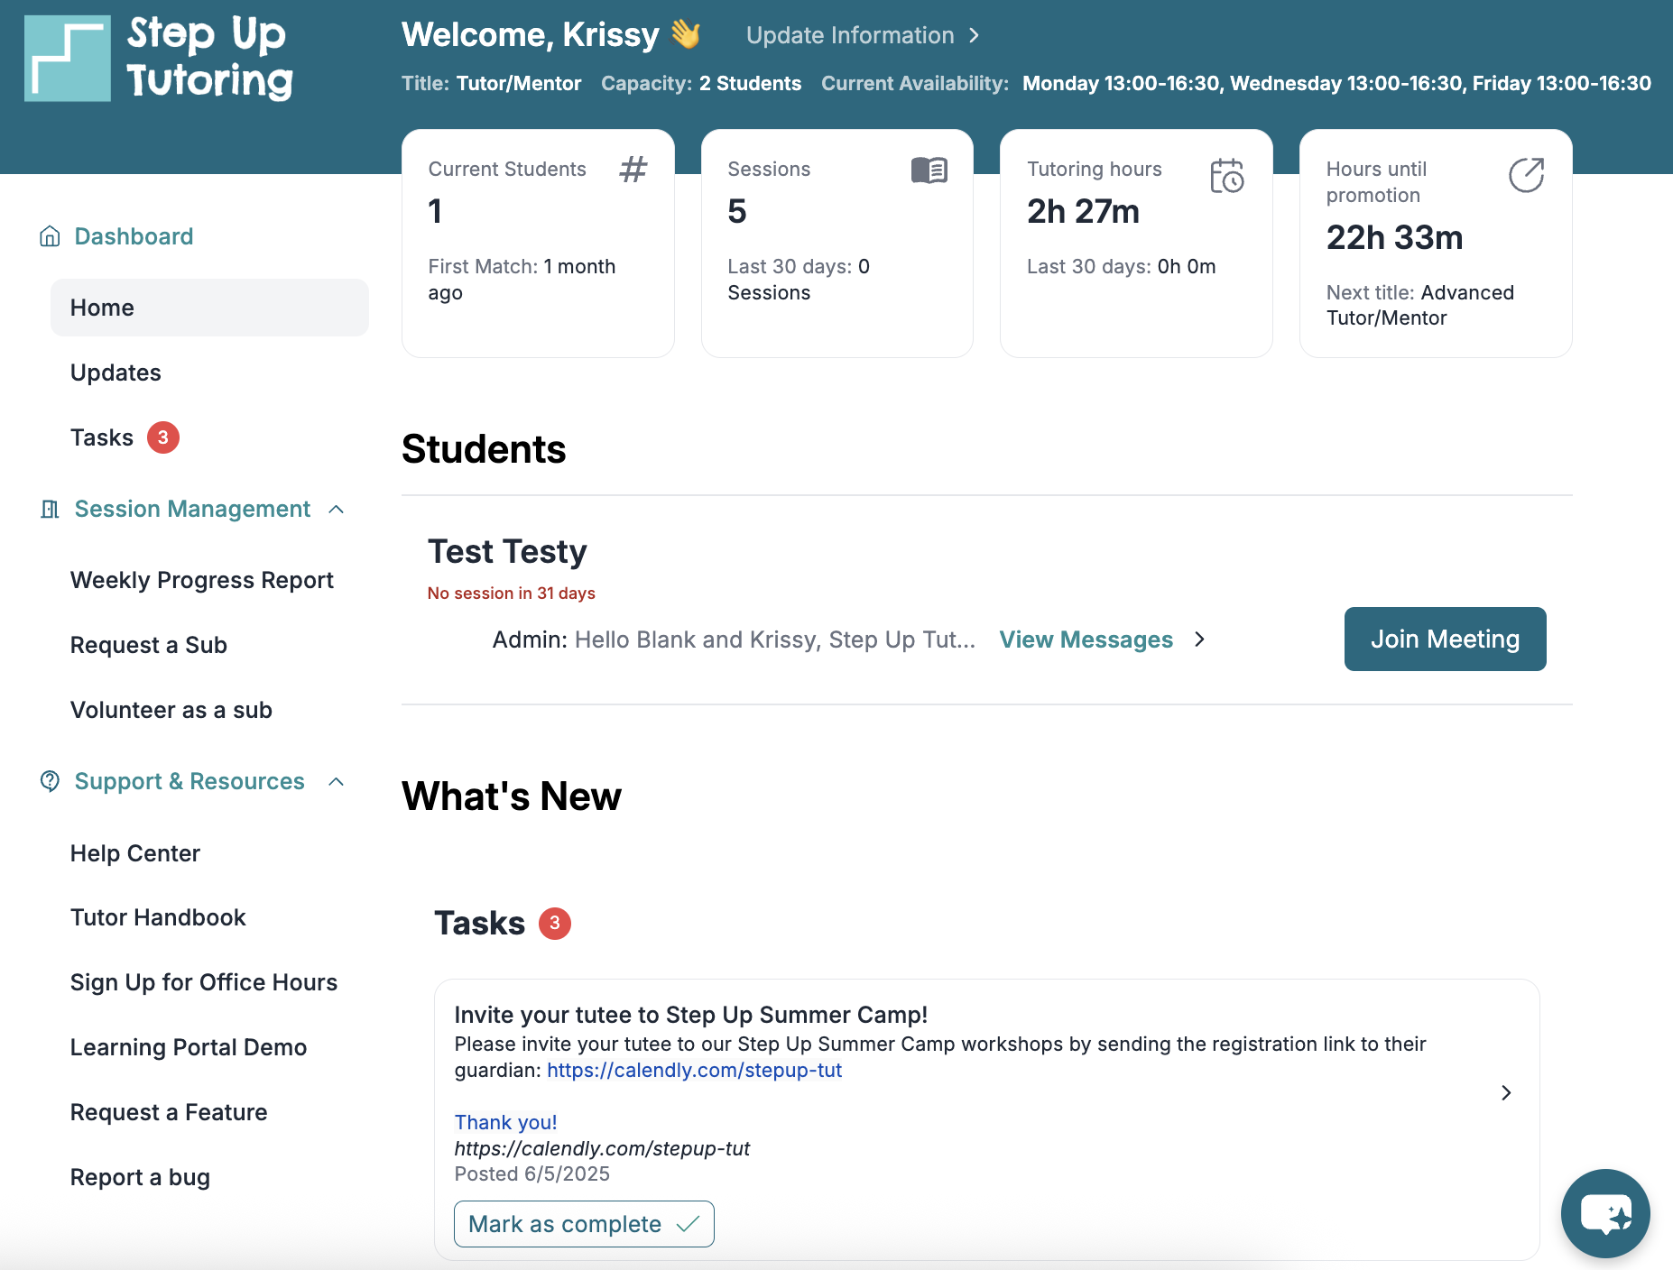Mark the Summer Camp task as complete
The image size is (1673, 1270).
582,1224
